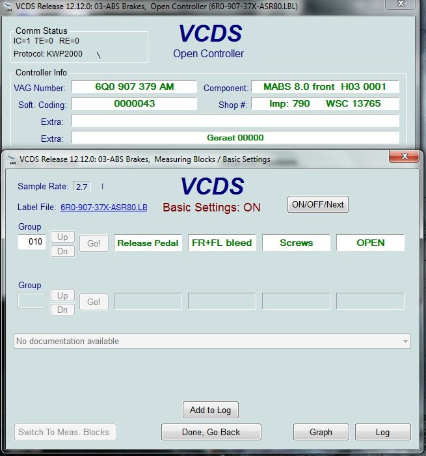Click the last empty value box in second group
This screenshot has width=426, height=456.
pyautogui.click(x=371, y=301)
